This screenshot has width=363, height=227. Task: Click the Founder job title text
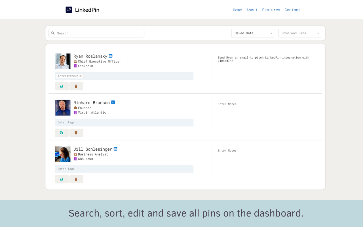tap(85, 108)
